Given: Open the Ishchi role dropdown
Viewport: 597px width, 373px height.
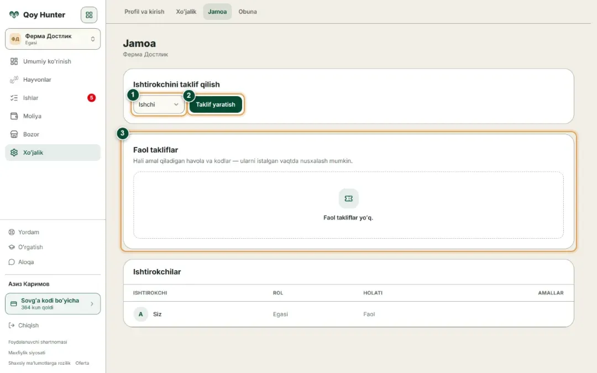Looking at the screenshot, I should point(159,104).
